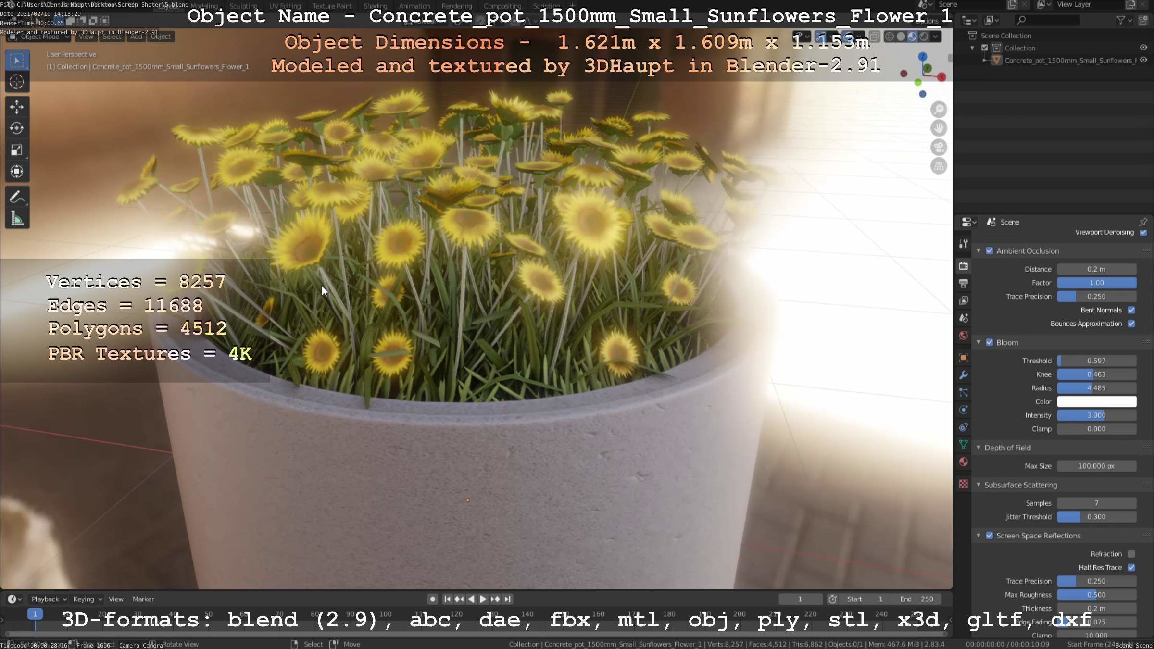Collapse the Ambient Occlusion panel
The height and width of the screenshot is (649, 1154).
(x=978, y=250)
